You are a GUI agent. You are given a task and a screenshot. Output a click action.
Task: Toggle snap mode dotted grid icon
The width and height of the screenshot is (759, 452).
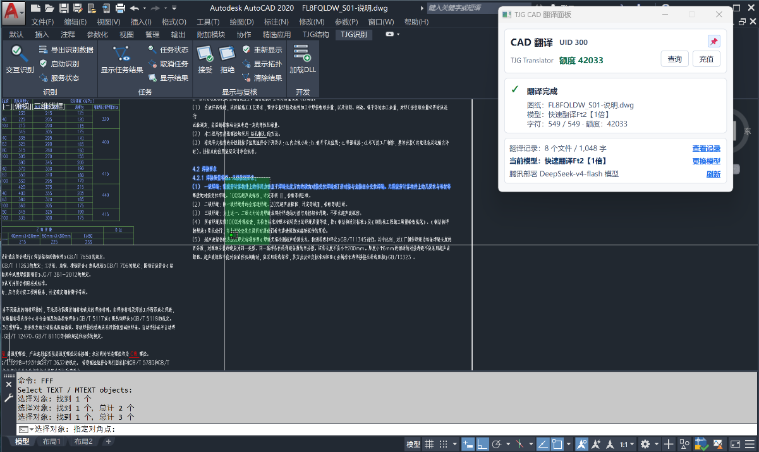pyautogui.click(x=444, y=444)
